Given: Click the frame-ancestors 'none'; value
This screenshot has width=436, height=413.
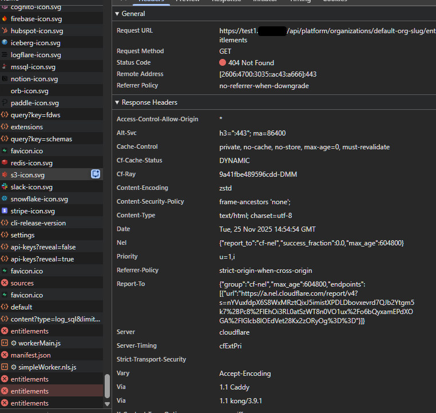Looking at the screenshot, I should (x=255, y=202).
